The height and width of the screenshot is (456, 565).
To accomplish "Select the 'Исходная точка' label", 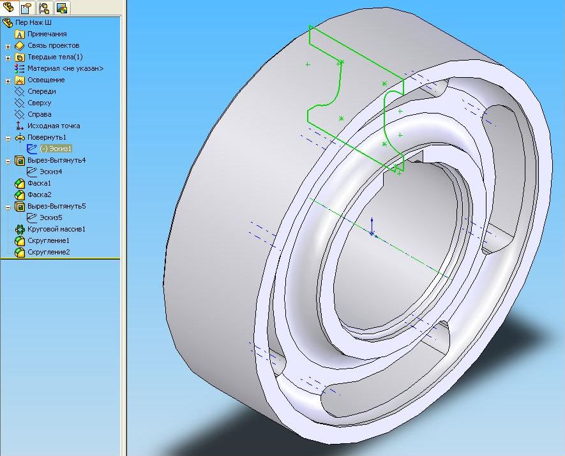I will point(54,126).
